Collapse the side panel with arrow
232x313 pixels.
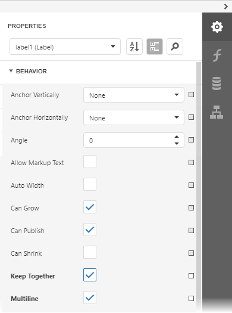click(225, 7)
